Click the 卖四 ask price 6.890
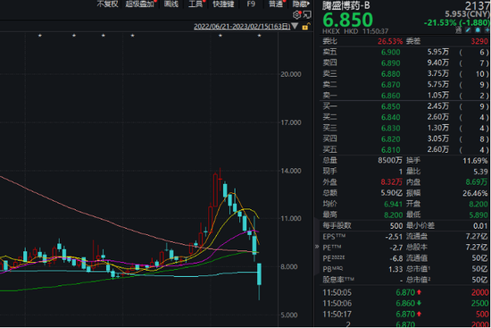Screen dimensions: 491x328 [390, 63]
